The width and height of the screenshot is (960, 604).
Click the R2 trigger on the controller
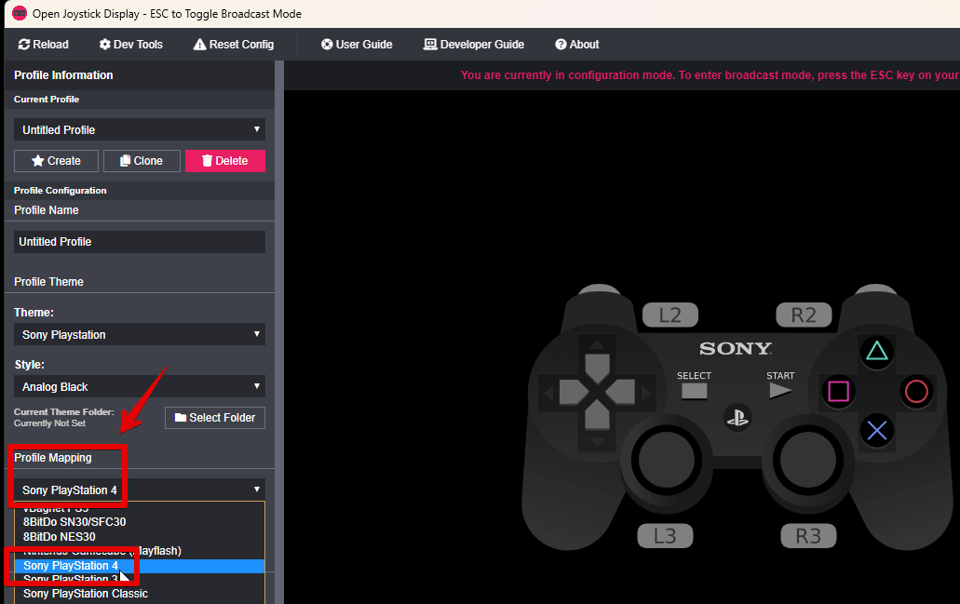(x=804, y=315)
